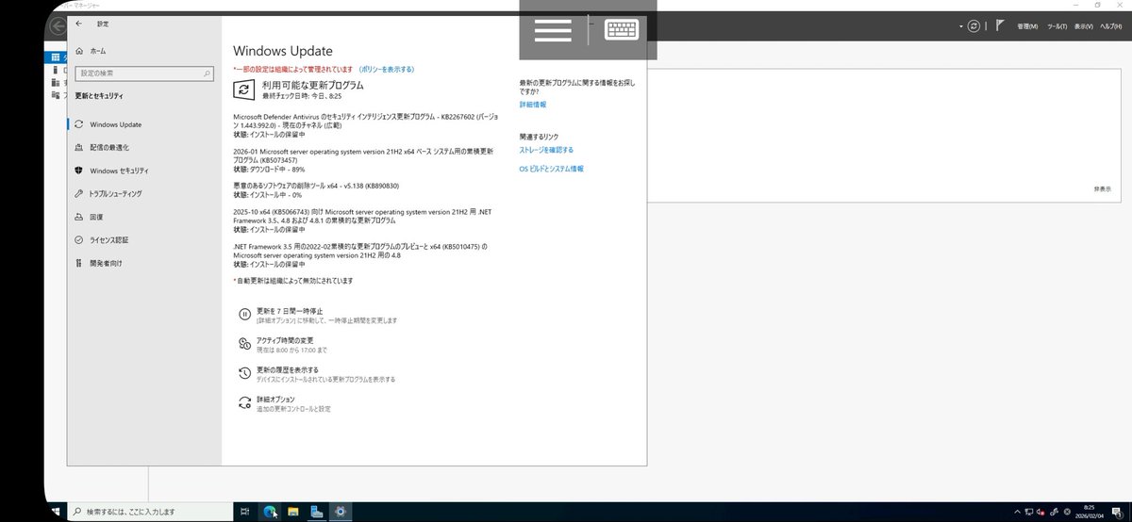Click the ホーム house icon
Screen dimensions: 1132x522
(x=80, y=51)
